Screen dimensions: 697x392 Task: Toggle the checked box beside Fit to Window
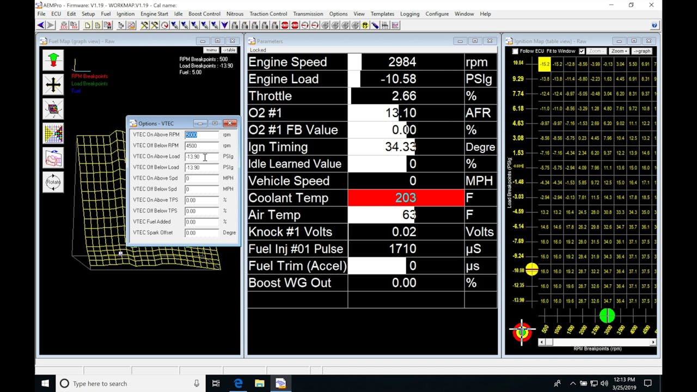coord(582,51)
